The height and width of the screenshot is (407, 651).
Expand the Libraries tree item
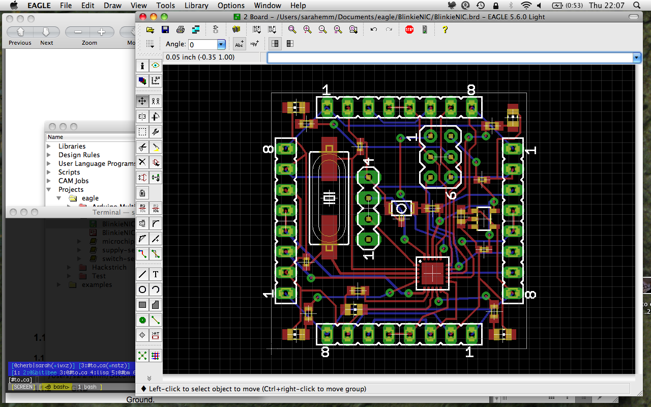point(49,146)
